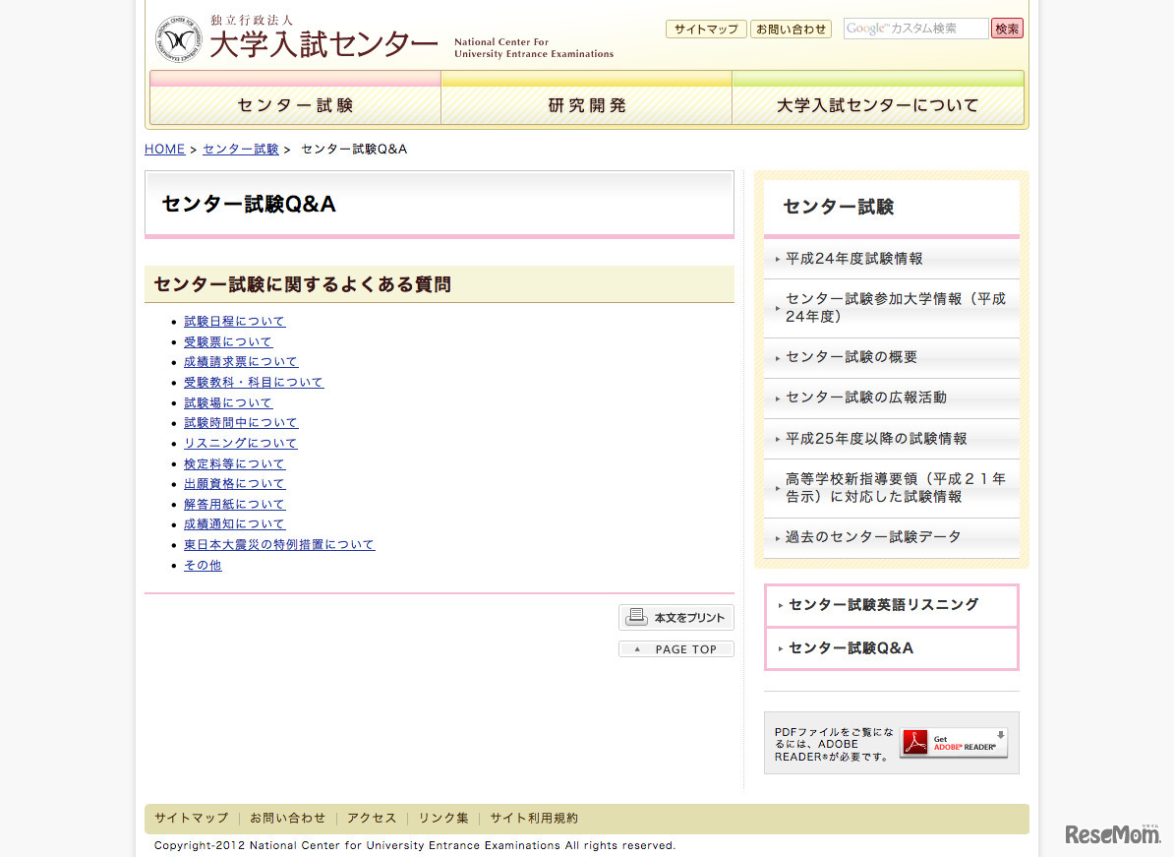Image resolution: width=1174 pixels, height=857 pixels.
Task: Click the arrow marker beside 過去のセンター試験データ
Action: pyautogui.click(x=776, y=537)
